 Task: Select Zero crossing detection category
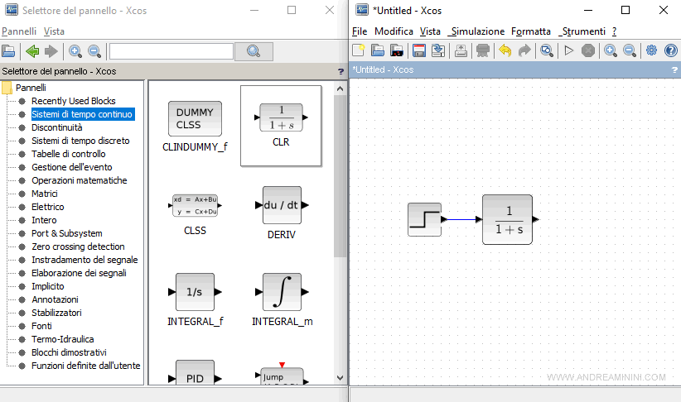coord(78,246)
